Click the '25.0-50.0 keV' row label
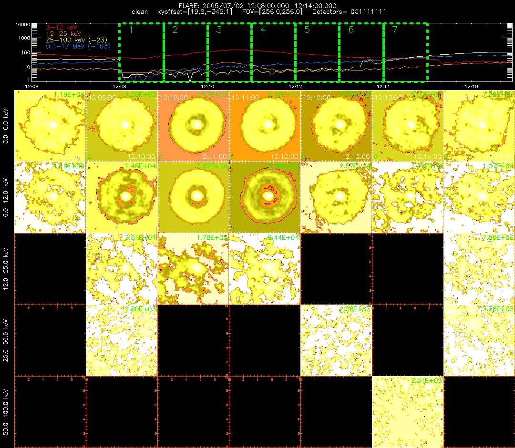The image size is (515, 448). click(x=6, y=340)
